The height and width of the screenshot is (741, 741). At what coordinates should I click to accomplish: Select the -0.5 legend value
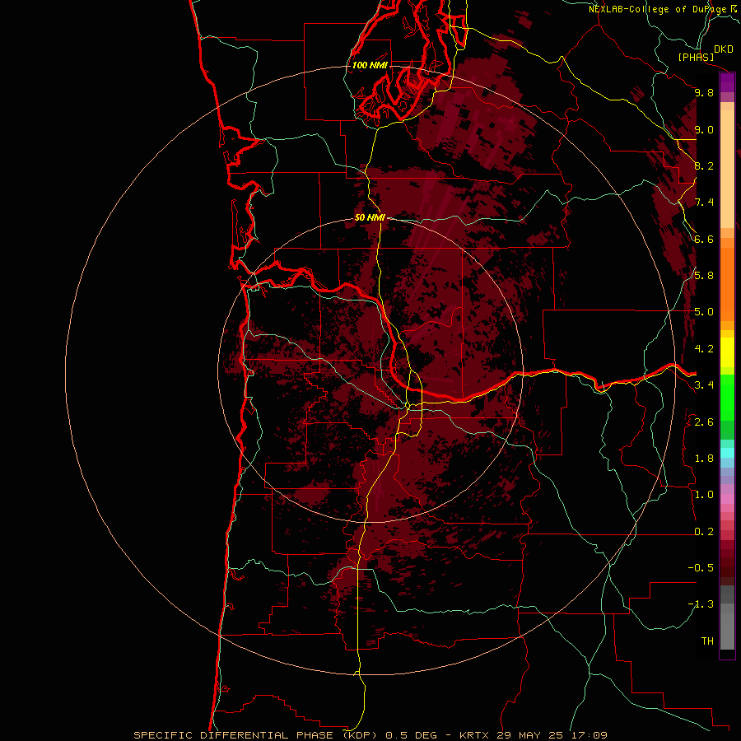[701, 568]
